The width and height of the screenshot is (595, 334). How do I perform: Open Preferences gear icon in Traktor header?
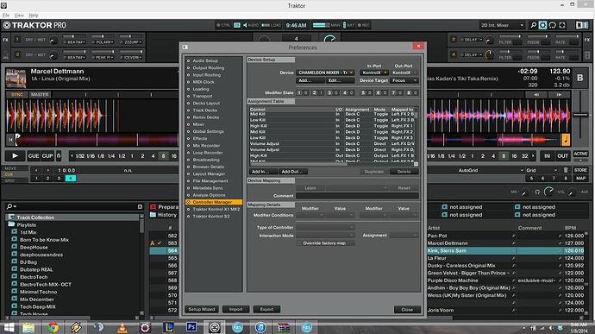(542, 25)
